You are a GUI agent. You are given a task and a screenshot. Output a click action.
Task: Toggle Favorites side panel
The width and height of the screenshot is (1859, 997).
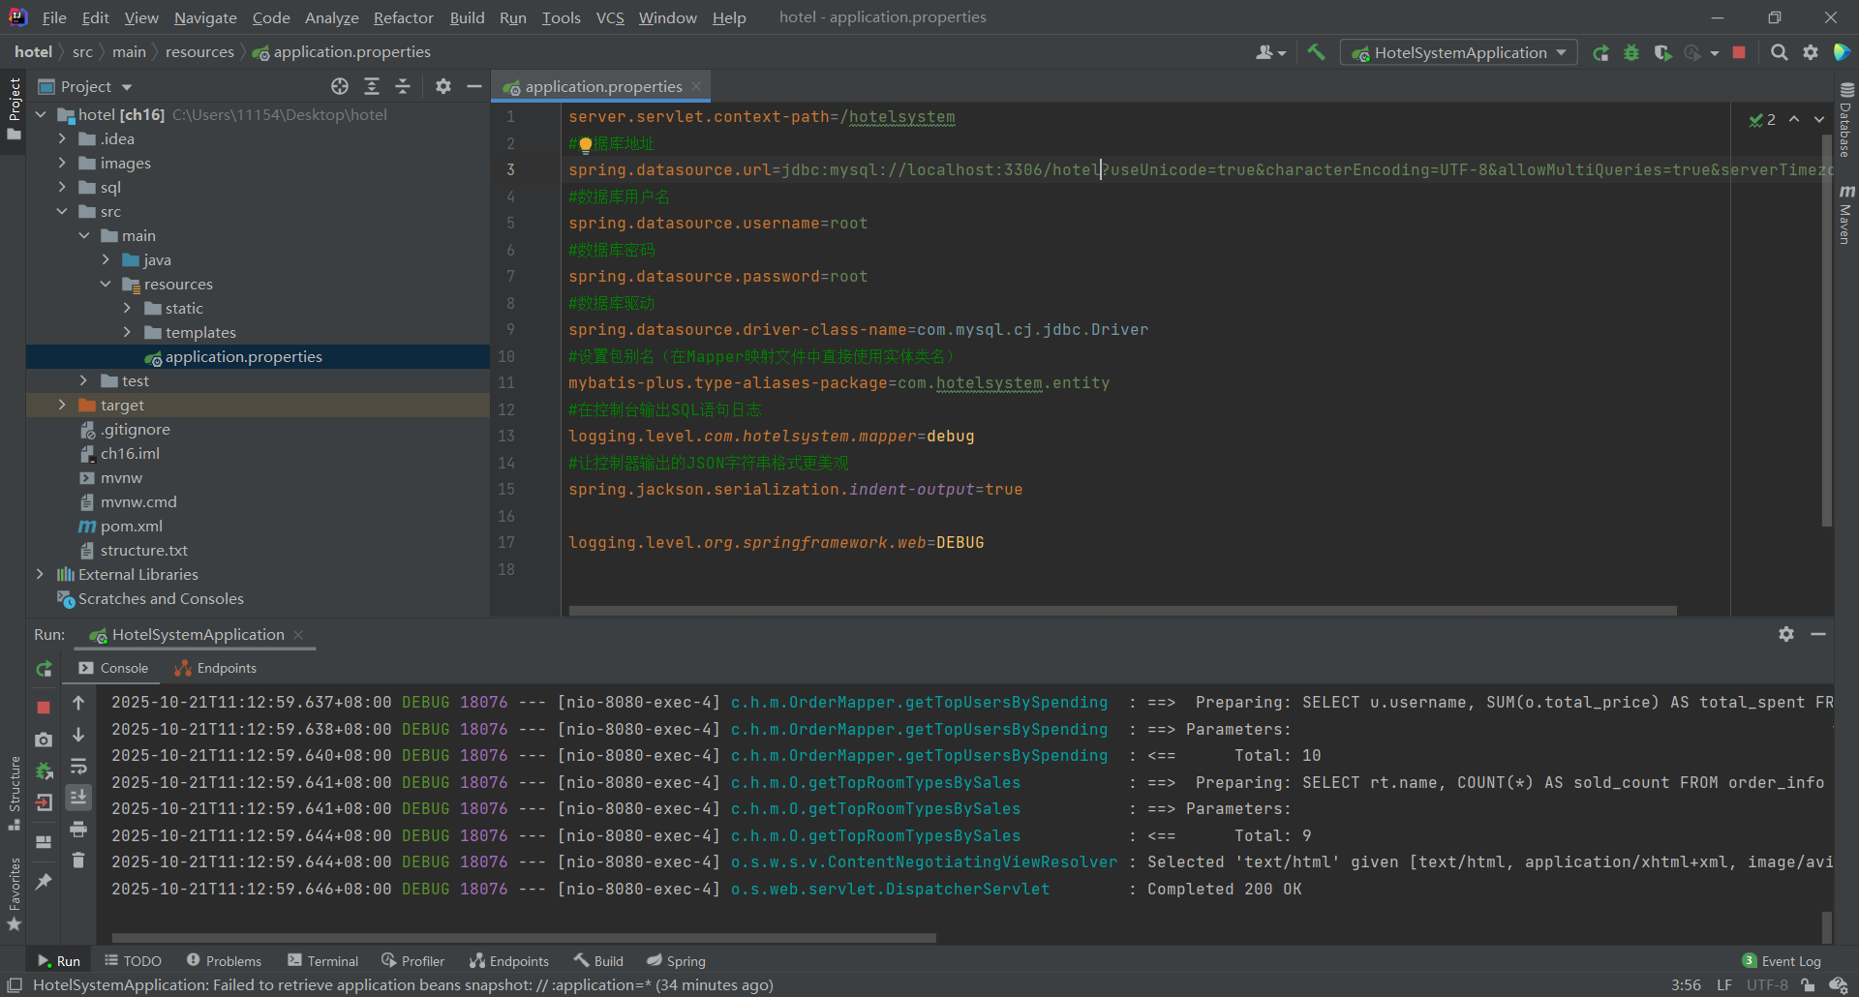click(14, 894)
